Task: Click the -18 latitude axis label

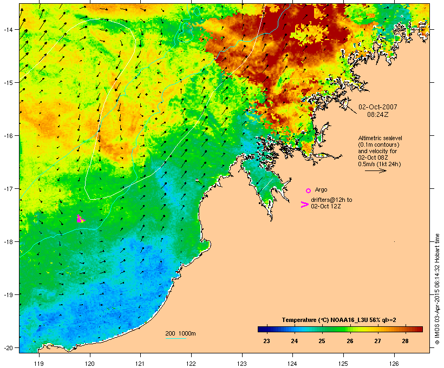Action: coord(8,242)
